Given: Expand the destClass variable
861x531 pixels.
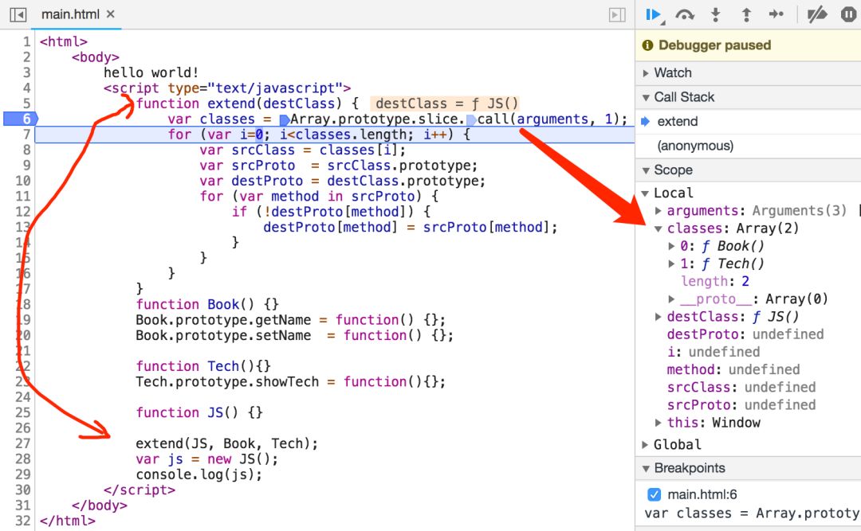Looking at the screenshot, I should [x=658, y=317].
